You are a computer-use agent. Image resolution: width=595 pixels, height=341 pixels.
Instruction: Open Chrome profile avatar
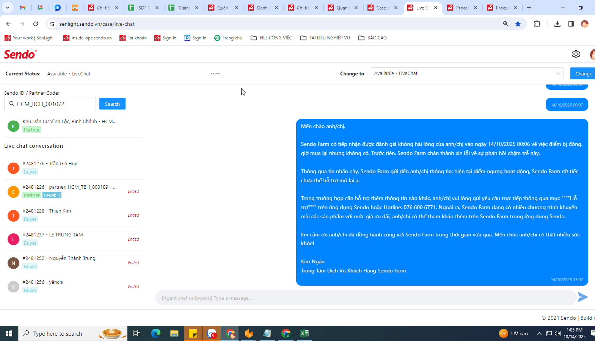pos(585,24)
